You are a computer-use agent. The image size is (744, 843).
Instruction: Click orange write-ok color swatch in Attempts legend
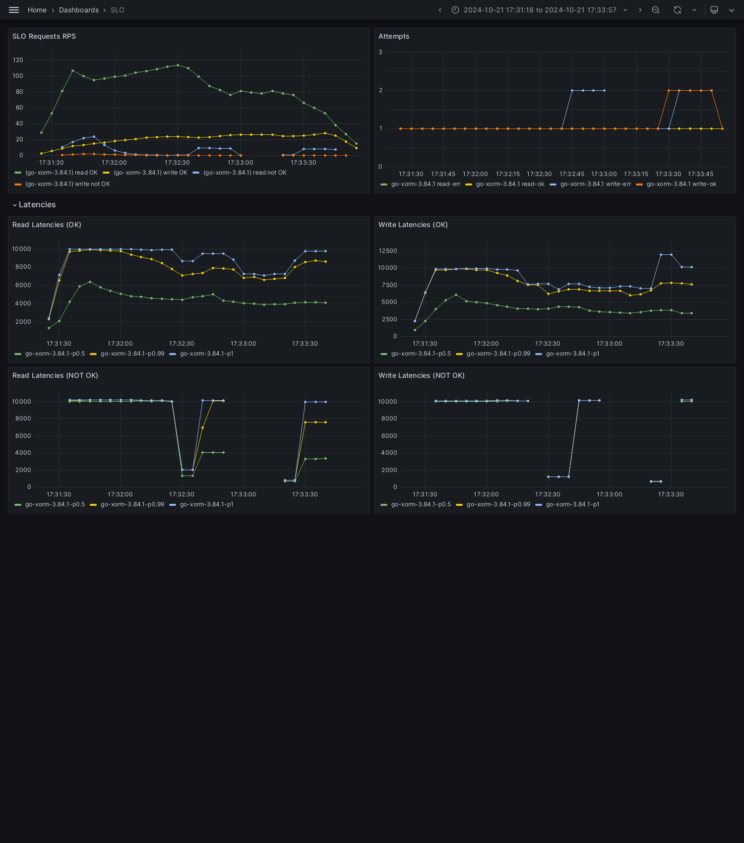[639, 184]
